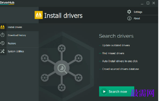Click the "Install drivers" page heading text
The image size is (159, 101).
(x=63, y=15)
